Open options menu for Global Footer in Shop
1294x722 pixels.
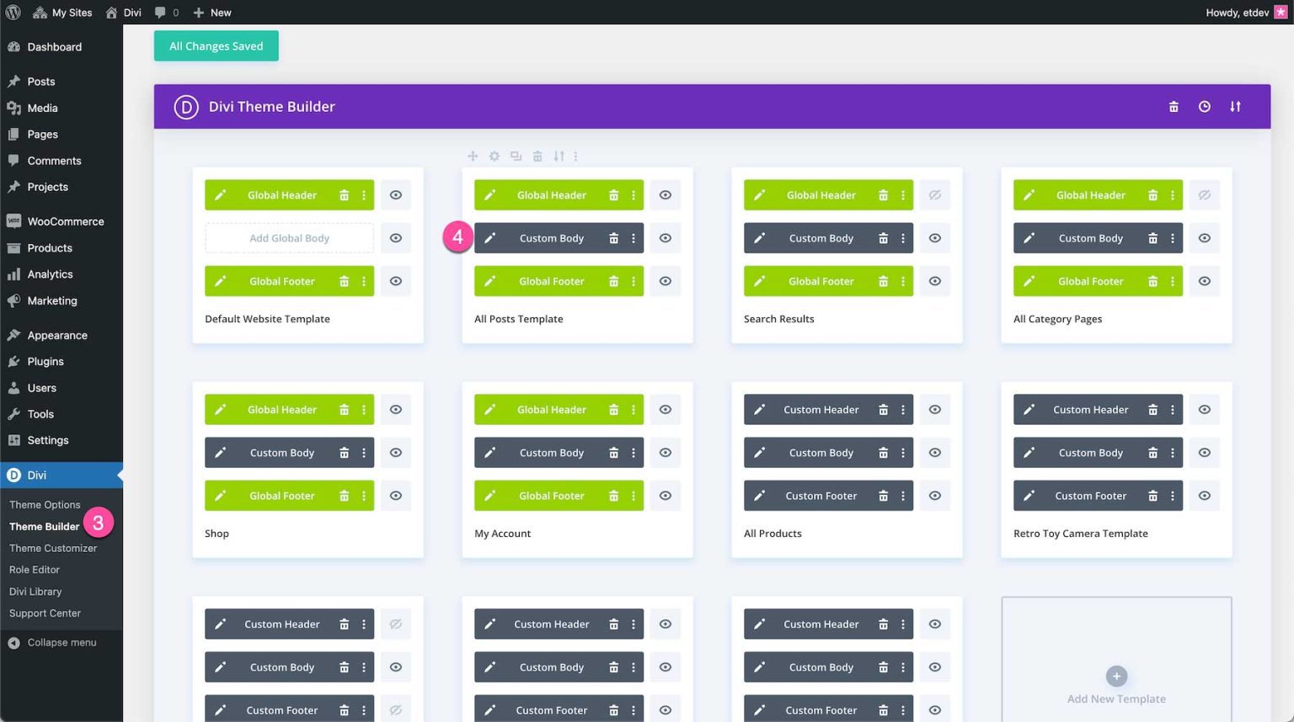tap(363, 496)
